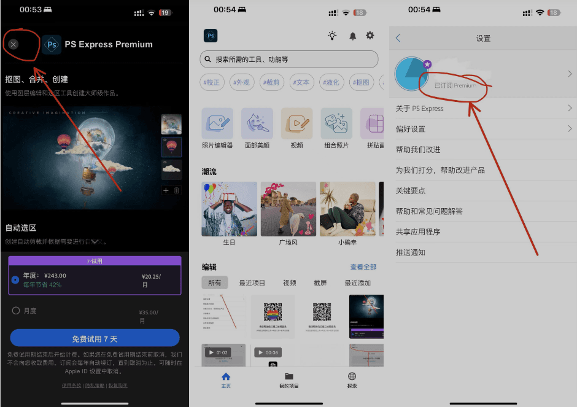This screenshot has height=407, width=577.
Task: Open the 使用条款 link
Action: (x=71, y=386)
